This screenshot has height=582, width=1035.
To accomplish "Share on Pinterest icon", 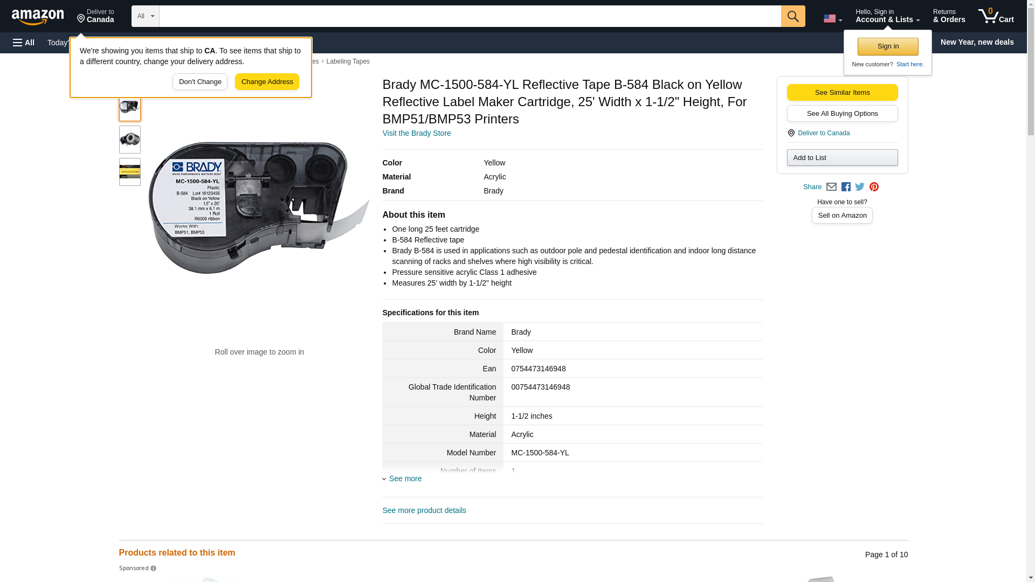I will coord(874,187).
